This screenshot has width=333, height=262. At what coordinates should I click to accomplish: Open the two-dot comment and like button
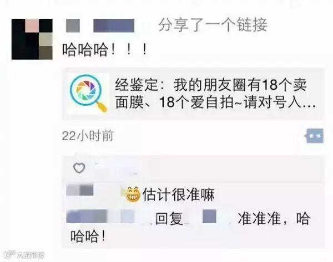coord(315,136)
